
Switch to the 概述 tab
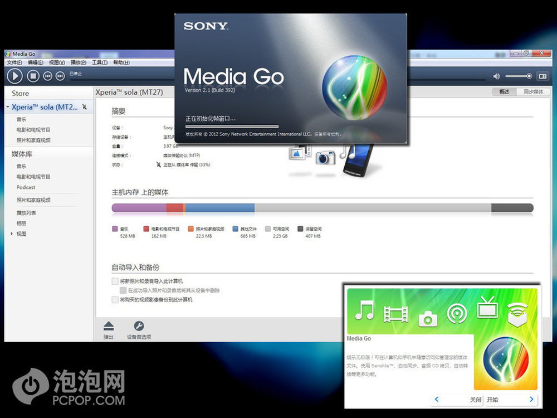point(505,92)
